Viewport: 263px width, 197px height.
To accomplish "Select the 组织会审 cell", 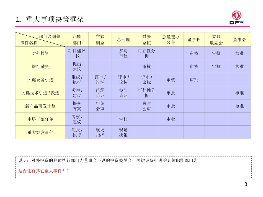I will [100, 106].
